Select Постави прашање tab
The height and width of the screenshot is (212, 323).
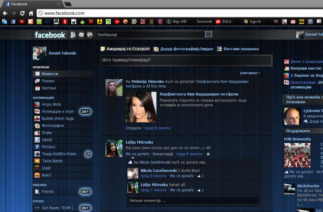238,49
